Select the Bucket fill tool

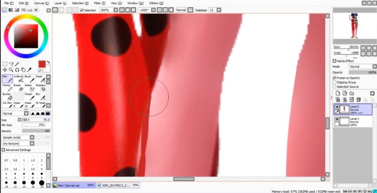click(x=7, y=97)
